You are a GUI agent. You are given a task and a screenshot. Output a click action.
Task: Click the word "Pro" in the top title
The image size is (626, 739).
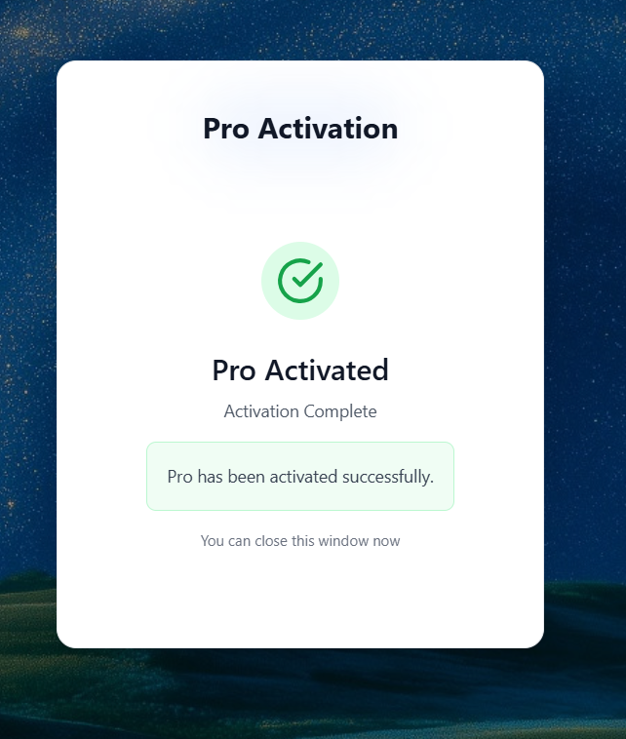(x=226, y=128)
